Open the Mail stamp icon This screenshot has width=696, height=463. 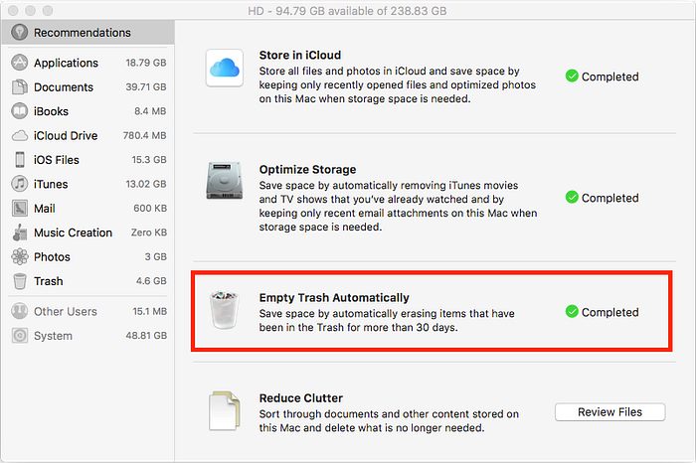[20, 209]
